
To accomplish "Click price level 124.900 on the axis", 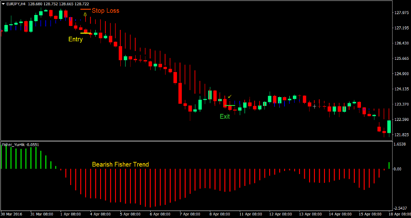I will tap(401, 74).
